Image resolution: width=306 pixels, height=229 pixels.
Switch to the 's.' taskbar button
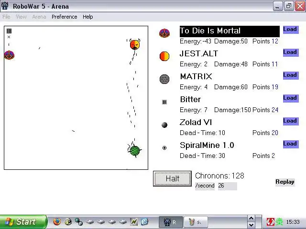(196, 222)
